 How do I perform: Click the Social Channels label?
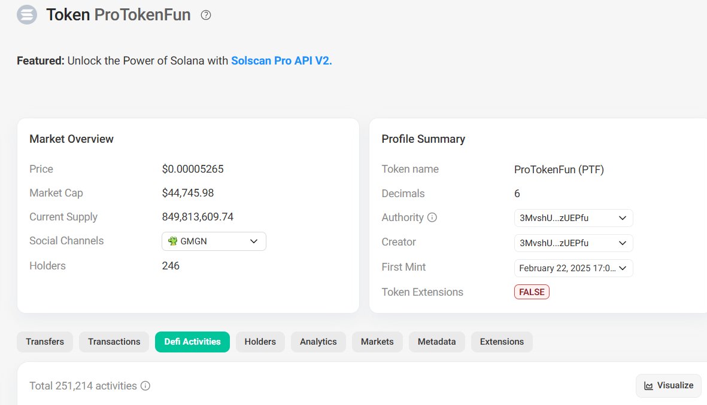point(66,241)
